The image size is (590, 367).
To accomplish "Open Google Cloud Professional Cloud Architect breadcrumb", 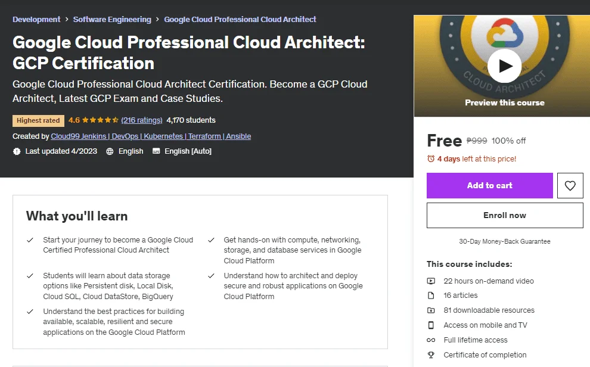I will click(x=240, y=20).
